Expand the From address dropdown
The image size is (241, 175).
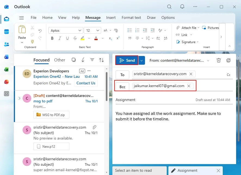(208, 61)
